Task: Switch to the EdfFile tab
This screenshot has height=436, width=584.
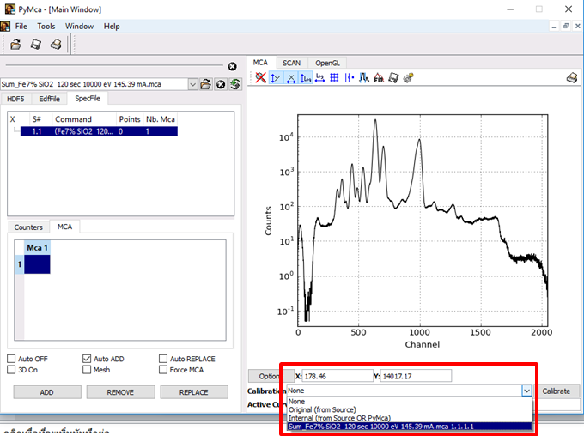Action: click(x=49, y=99)
